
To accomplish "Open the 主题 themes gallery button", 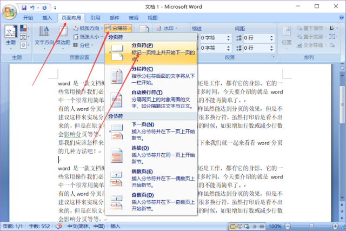I will pos(11,37).
